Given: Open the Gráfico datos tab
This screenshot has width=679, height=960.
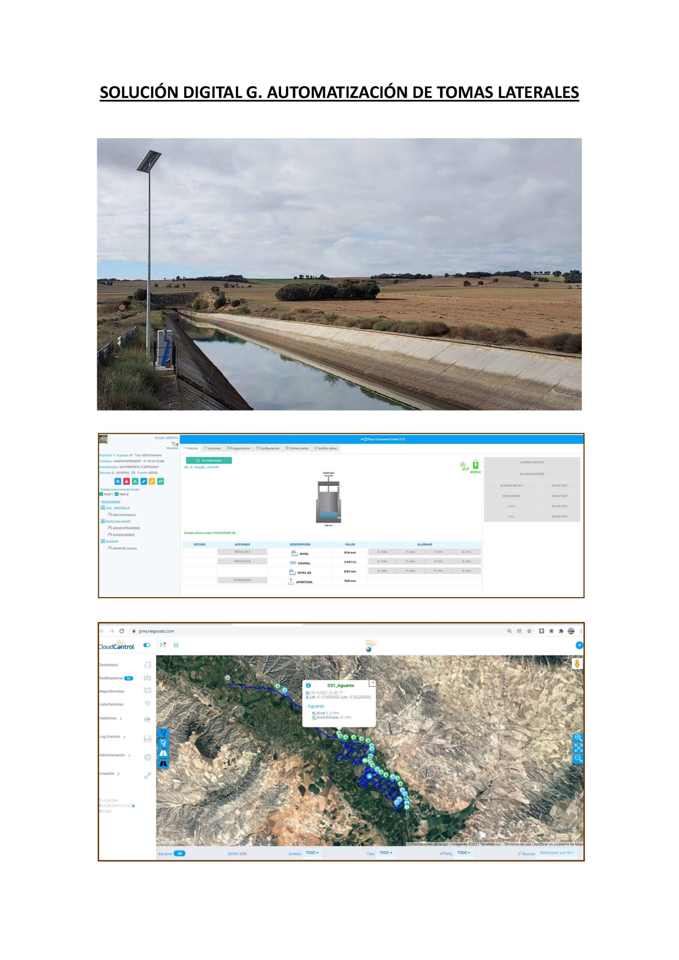Looking at the screenshot, I should pos(325,448).
